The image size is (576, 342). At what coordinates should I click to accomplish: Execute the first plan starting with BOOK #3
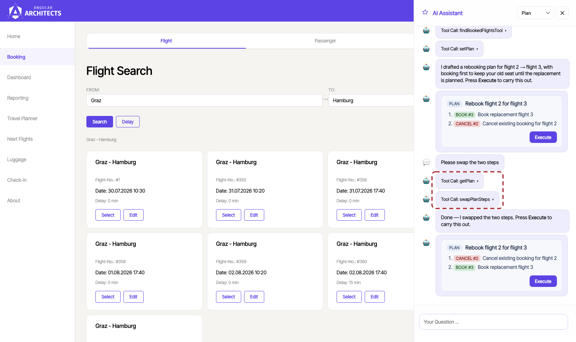click(x=543, y=137)
